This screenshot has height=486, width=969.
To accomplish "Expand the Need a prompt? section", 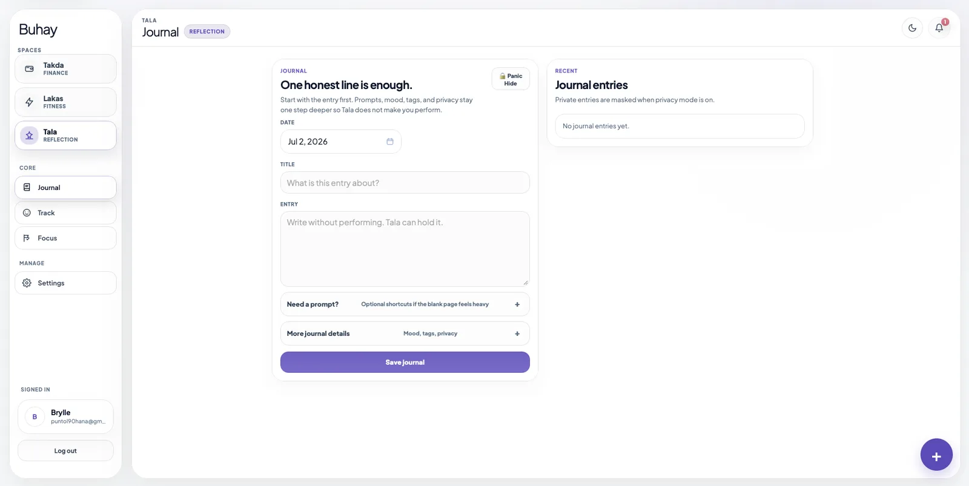I will (x=405, y=304).
